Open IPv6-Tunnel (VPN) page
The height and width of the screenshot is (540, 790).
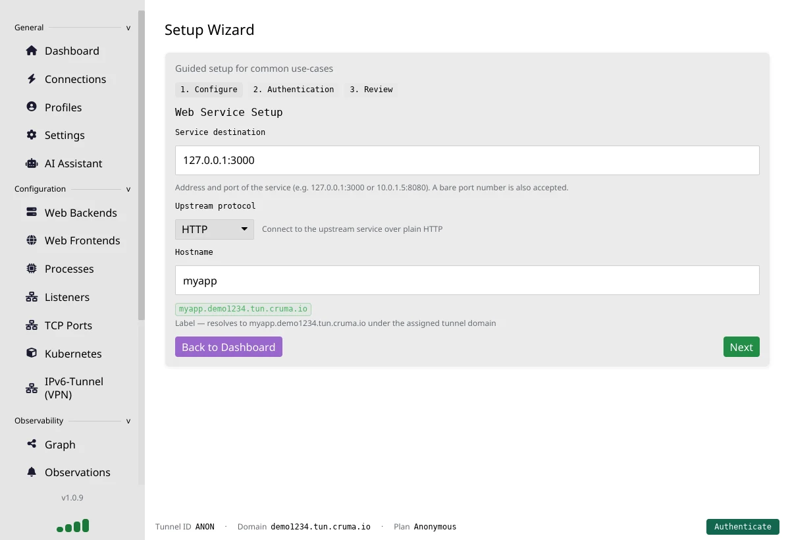click(74, 388)
